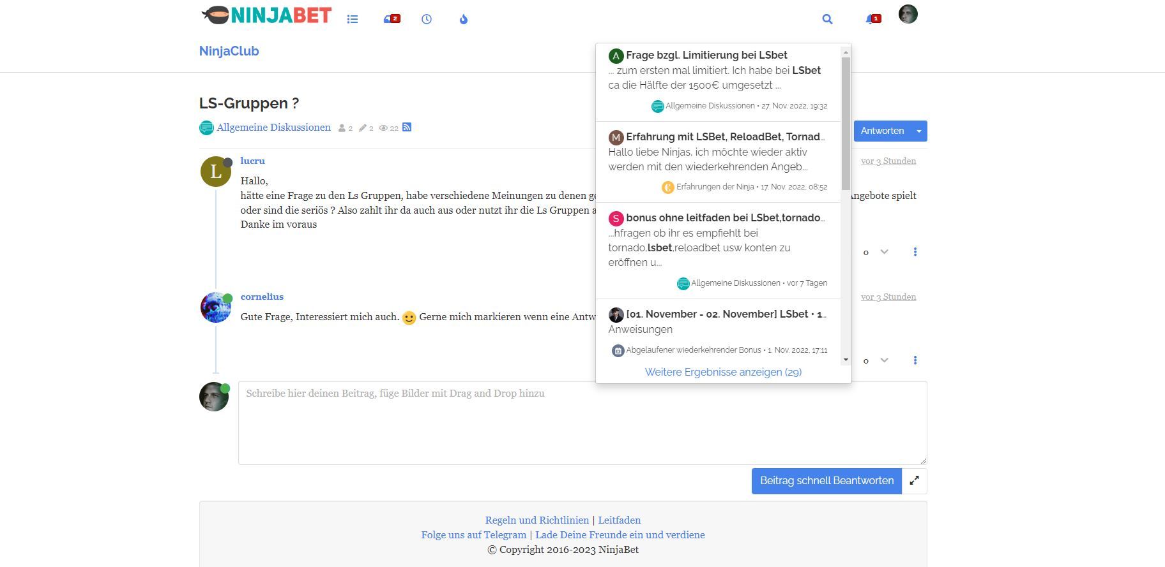The height and width of the screenshot is (567, 1165).
Task: Open search result Frage bzgl. Limitierung bei LSbet
Action: click(x=706, y=55)
